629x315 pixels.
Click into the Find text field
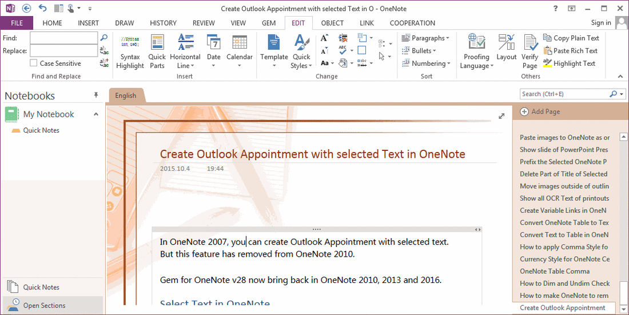click(x=64, y=38)
